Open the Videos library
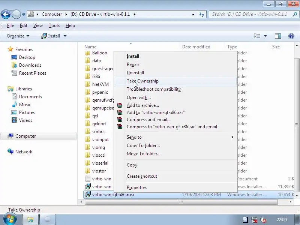300x225 pixels. tap(25, 120)
